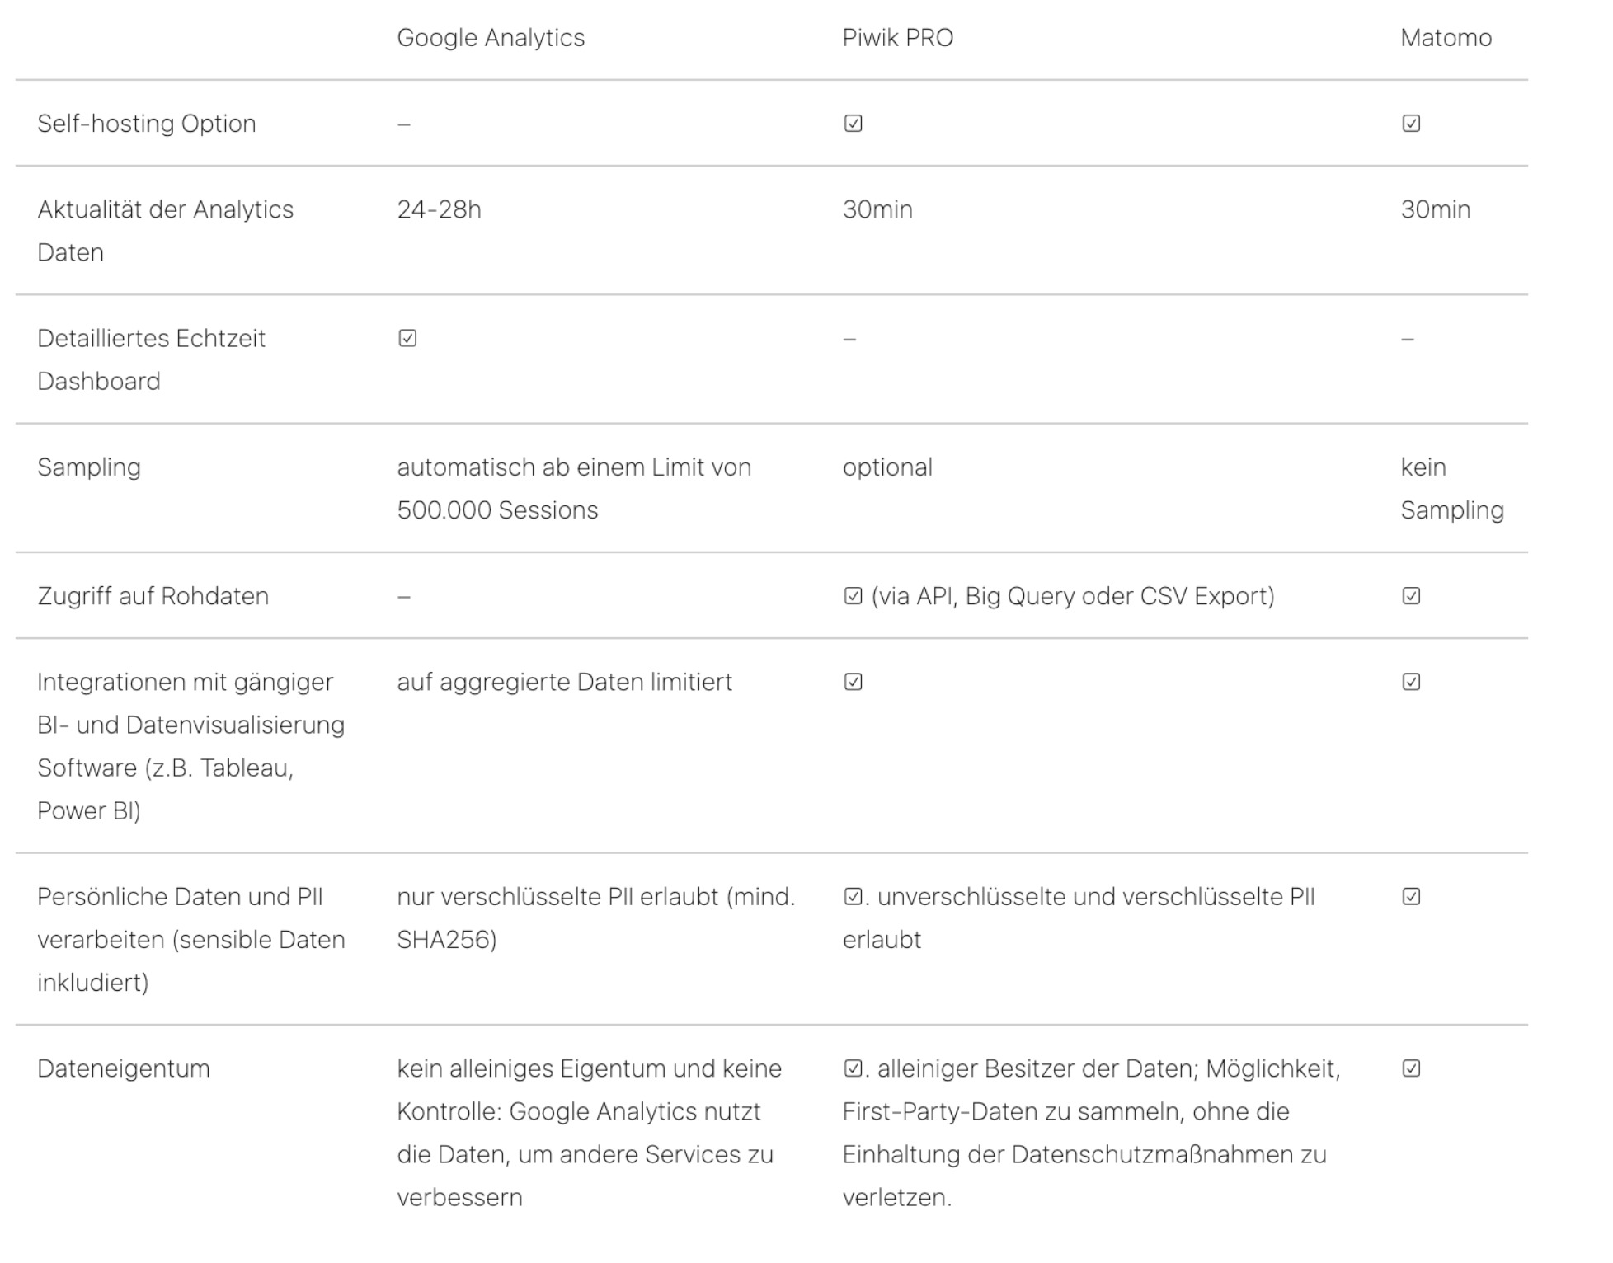The width and height of the screenshot is (1613, 1263).
Task: Click Piwik PRO checkmark in Persönliche Daten row
Action: (x=853, y=897)
